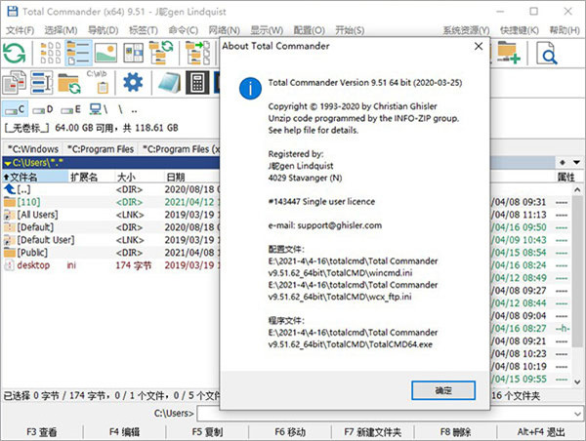This screenshot has width=586, height=441.
Task: Click the copy path to clipboard icon
Action: [98, 82]
